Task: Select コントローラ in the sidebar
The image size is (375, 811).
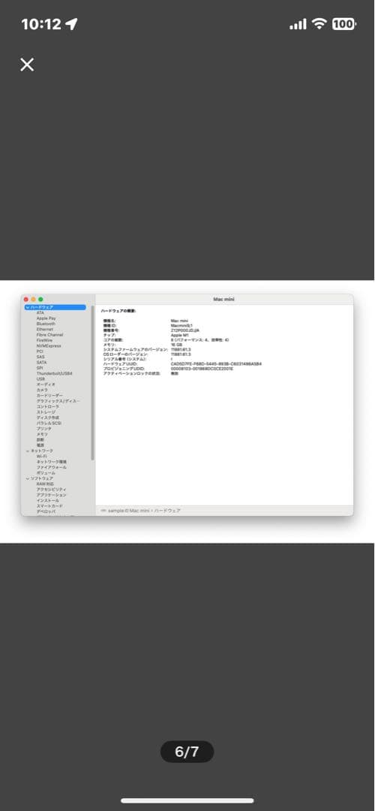Action: click(47, 406)
